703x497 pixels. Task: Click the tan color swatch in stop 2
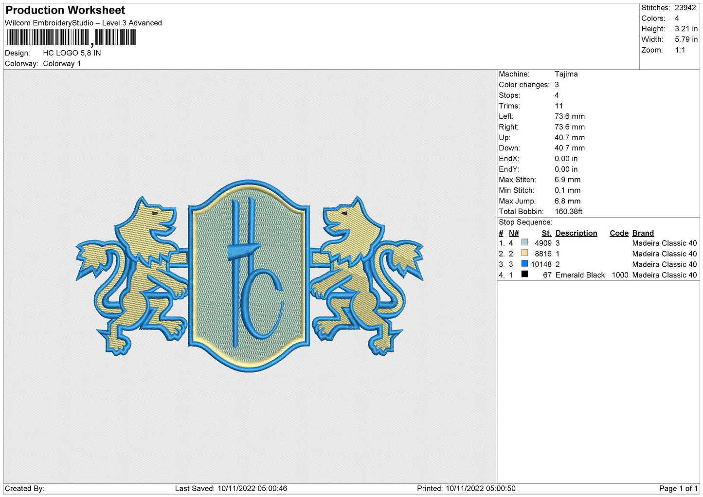(524, 253)
